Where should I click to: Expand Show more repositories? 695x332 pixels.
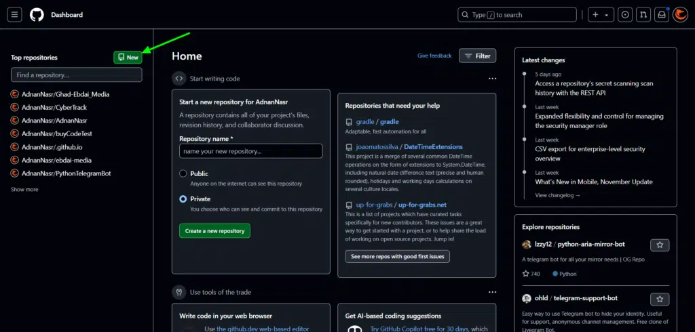coord(24,190)
